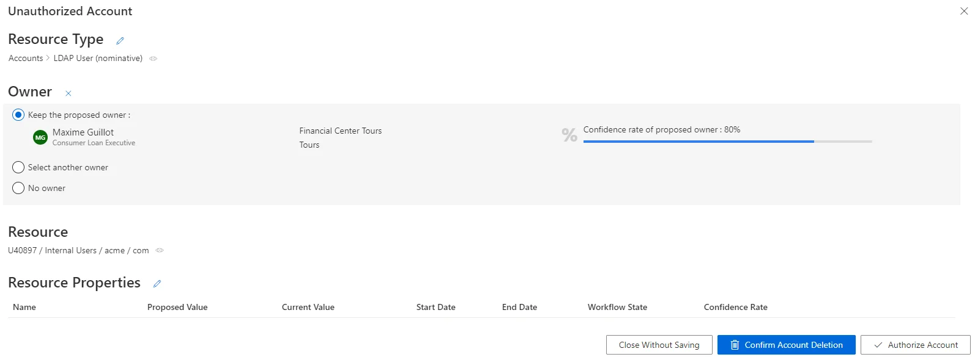The height and width of the screenshot is (357, 975).
Task: Close the Unauthorized Account dialog
Action: [964, 11]
